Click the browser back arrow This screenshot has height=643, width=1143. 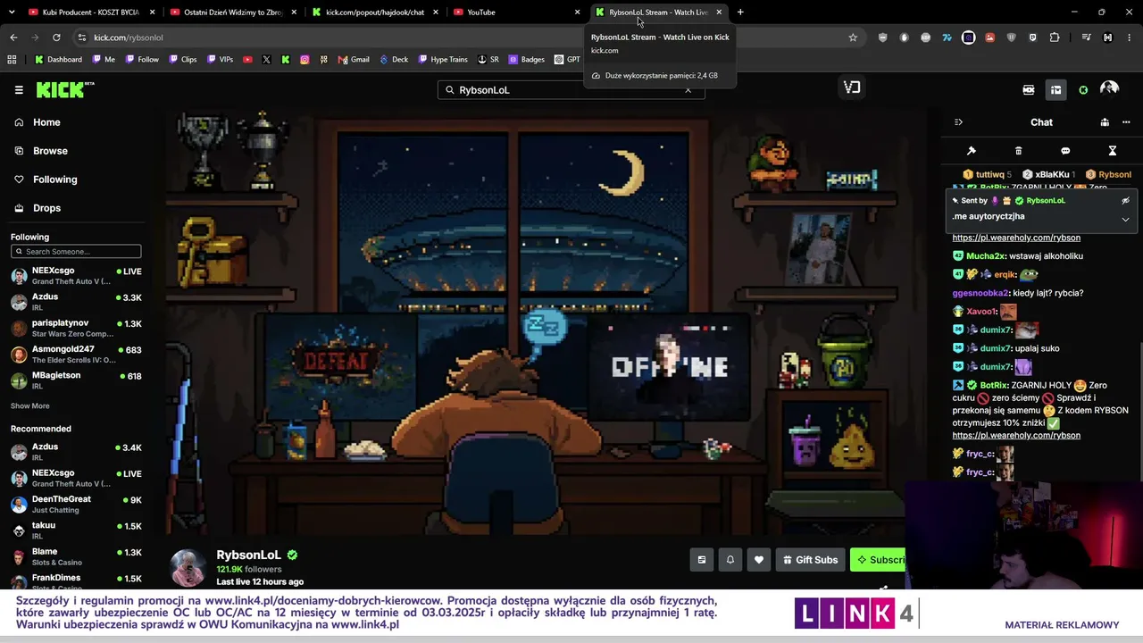pos(13,38)
